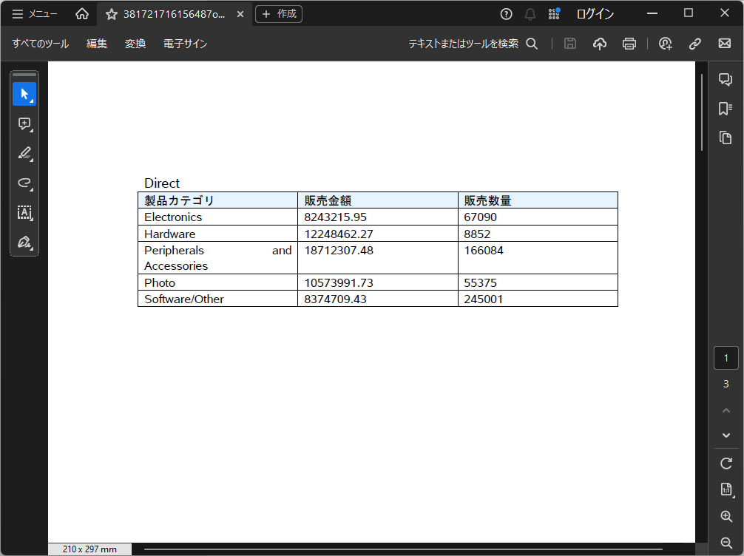This screenshot has height=556, width=744.
Task: Open the page thumbnails panel icon
Action: pyautogui.click(x=725, y=138)
